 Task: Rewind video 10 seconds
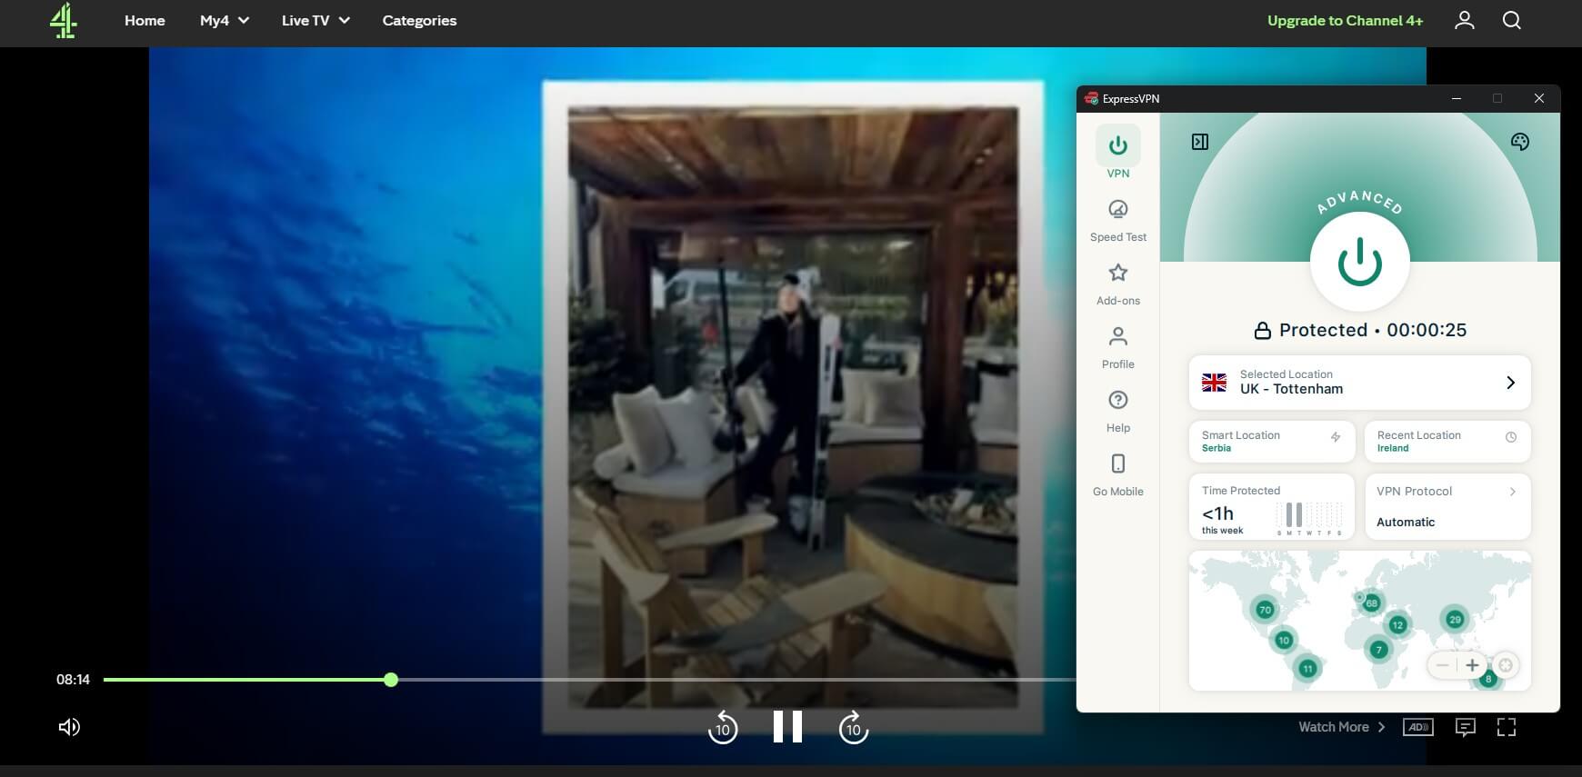[x=723, y=727]
